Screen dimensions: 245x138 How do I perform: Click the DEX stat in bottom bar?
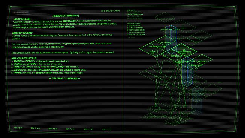point(35,128)
